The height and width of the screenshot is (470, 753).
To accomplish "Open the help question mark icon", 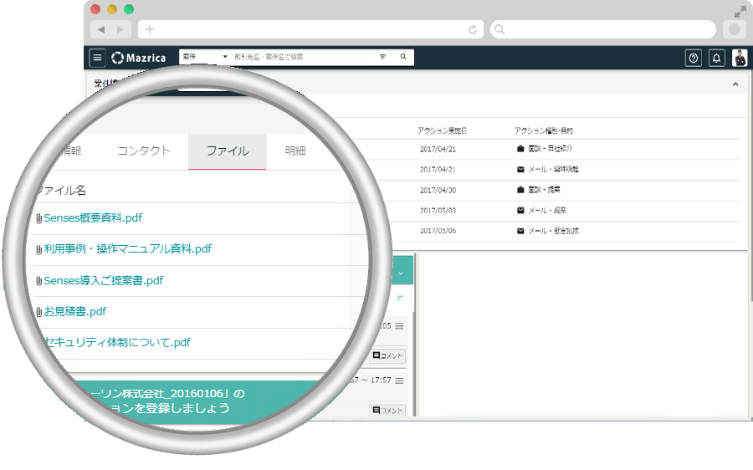I will [693, 58].
